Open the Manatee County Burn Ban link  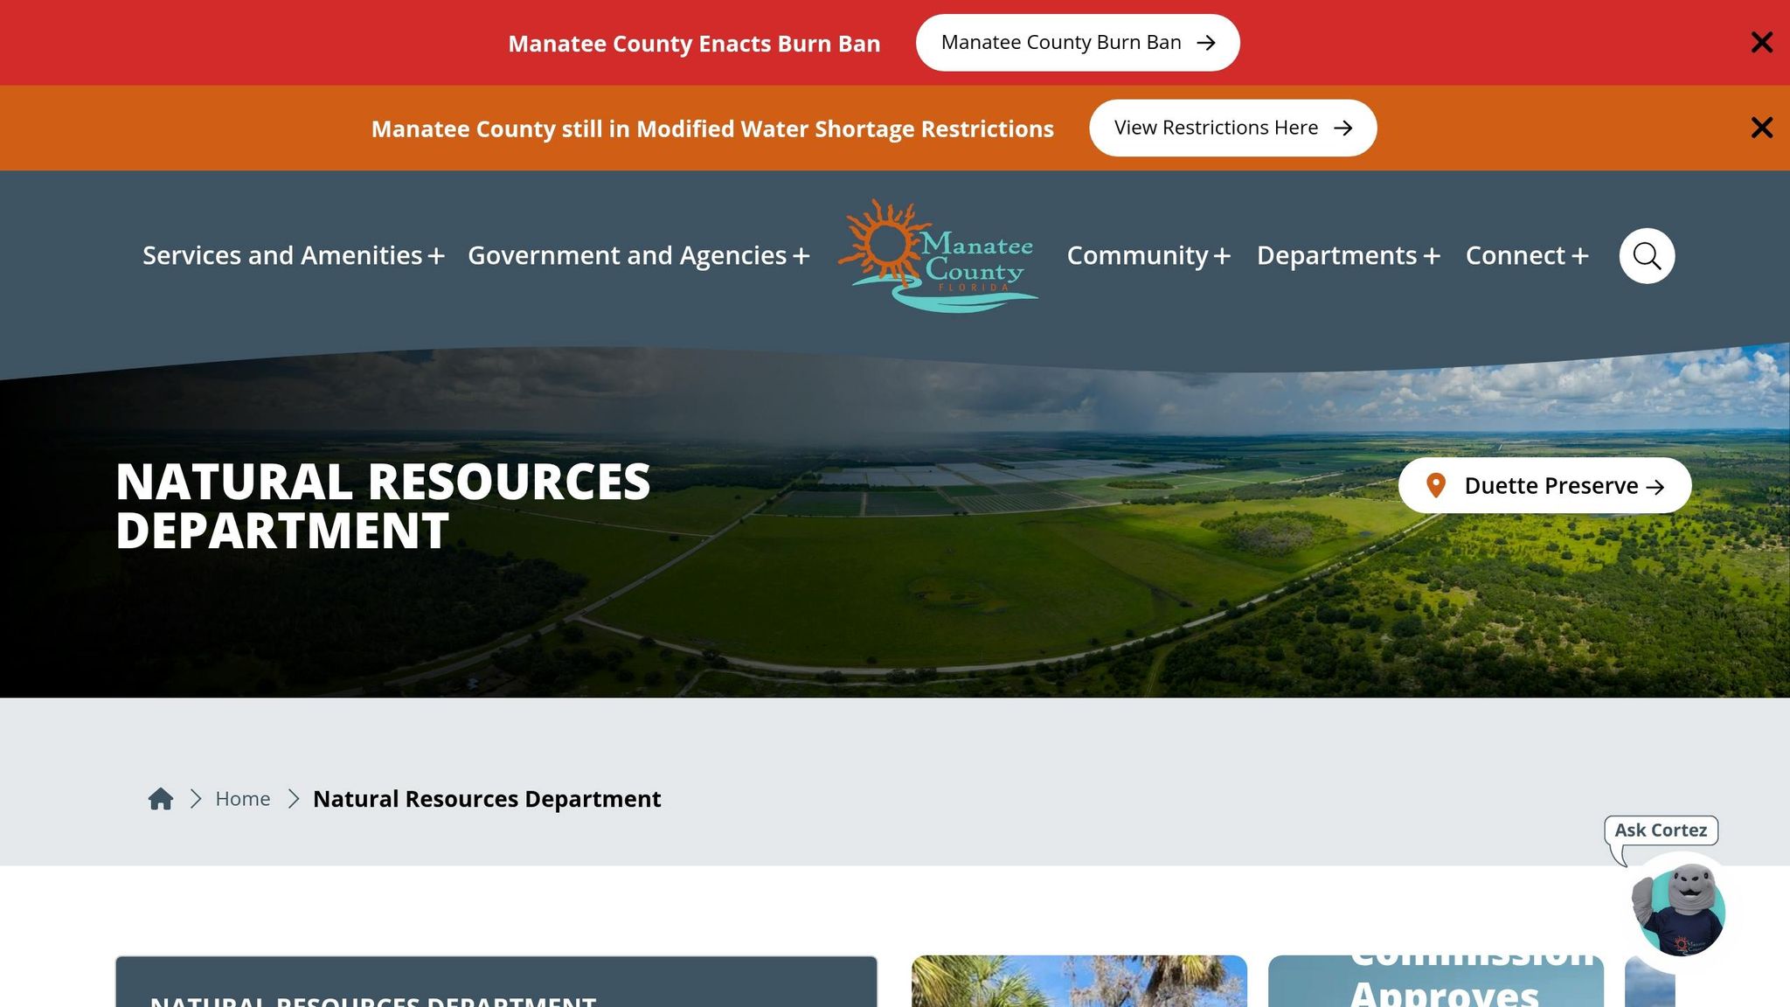[1078, 43]
